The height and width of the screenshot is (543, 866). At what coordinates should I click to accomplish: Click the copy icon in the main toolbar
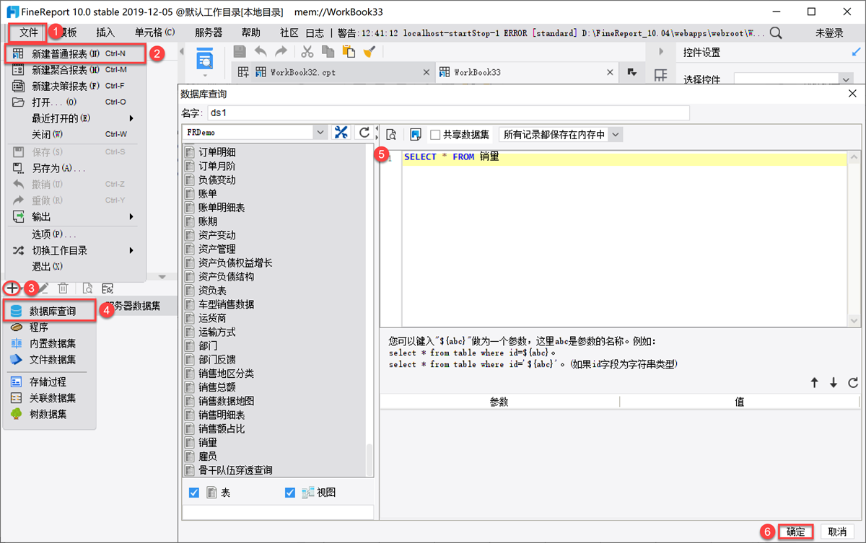[x=328, y=51]
